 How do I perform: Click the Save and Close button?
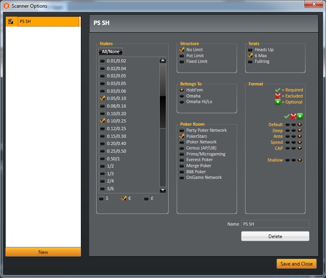(x=297, y=264)
